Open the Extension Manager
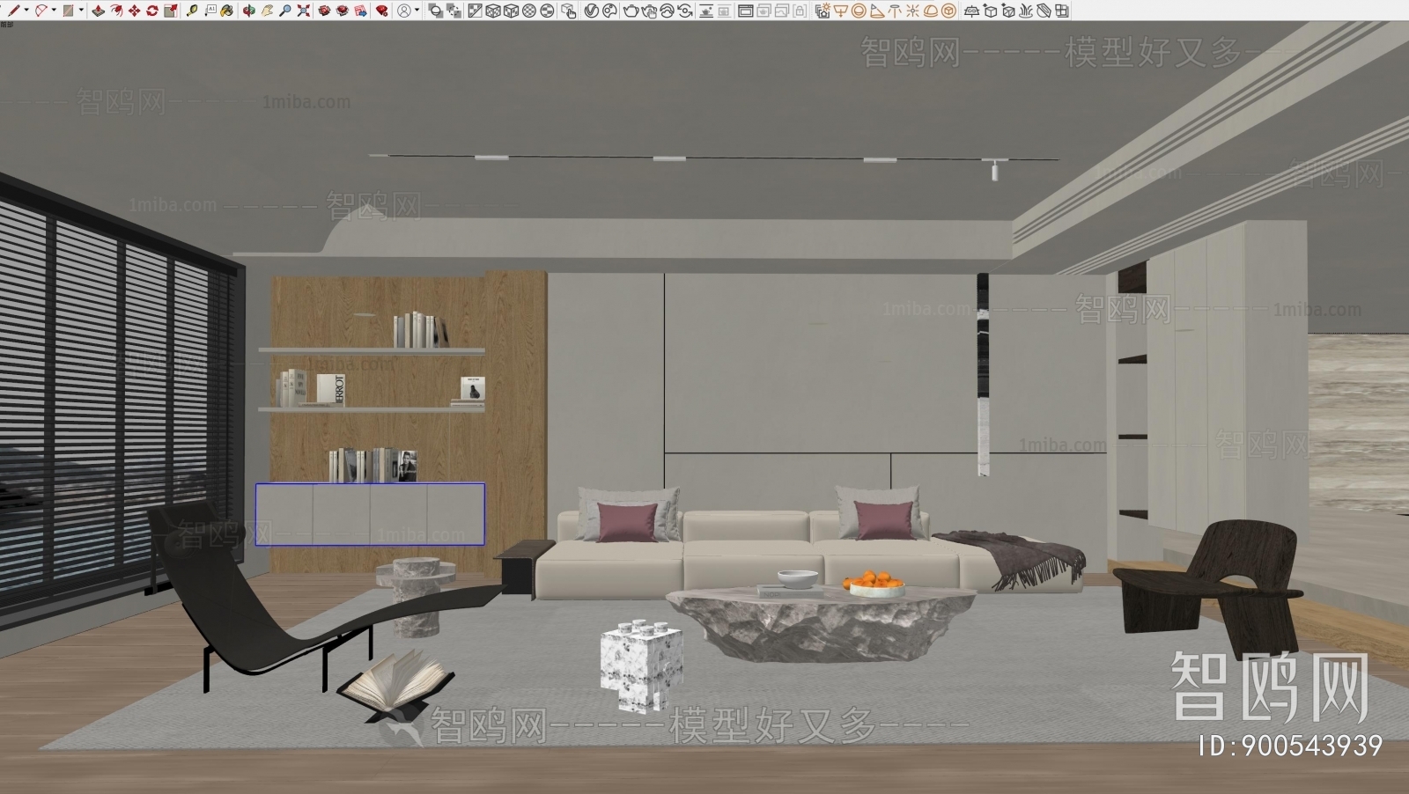1409x794 pixels. [381, 11]
